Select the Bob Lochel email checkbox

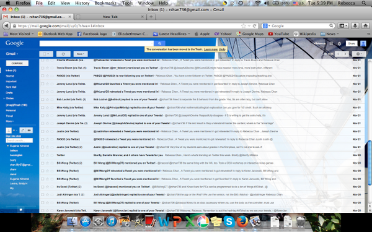point(43,100)
